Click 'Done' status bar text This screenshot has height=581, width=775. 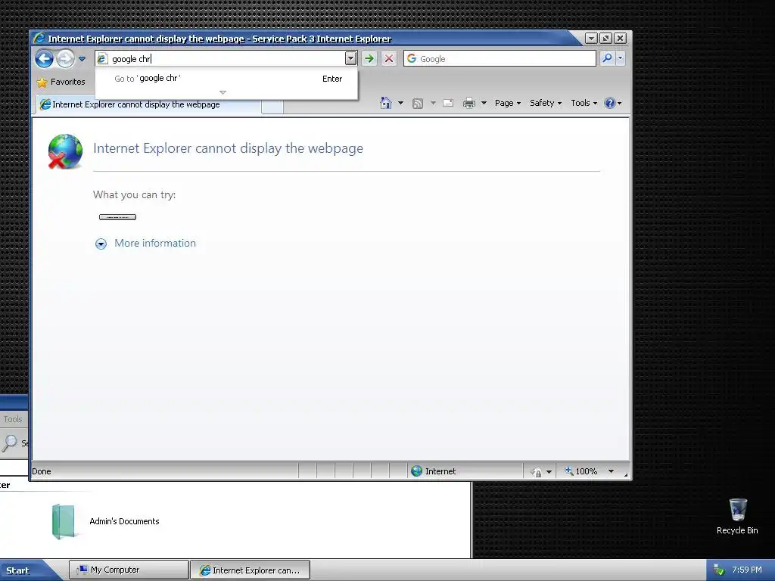pos(42,471)
